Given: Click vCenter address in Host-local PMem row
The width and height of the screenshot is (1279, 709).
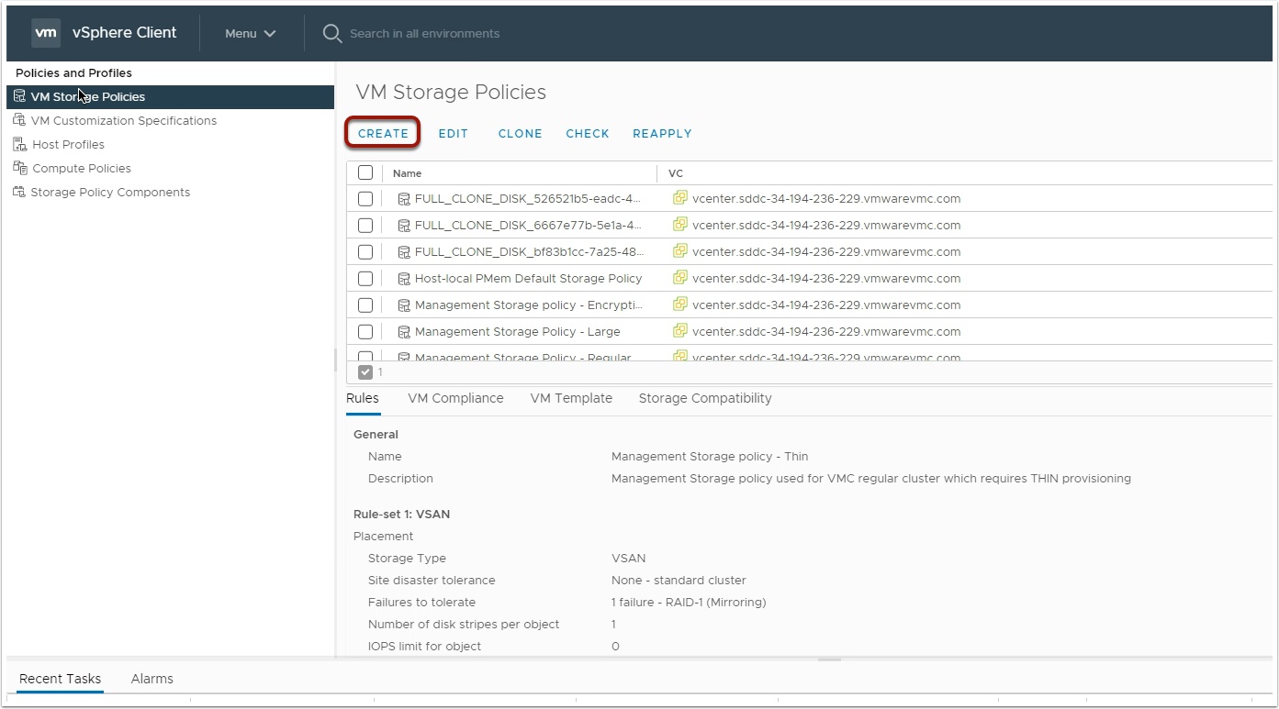Looking at the screenshot, I should point(826,279).
